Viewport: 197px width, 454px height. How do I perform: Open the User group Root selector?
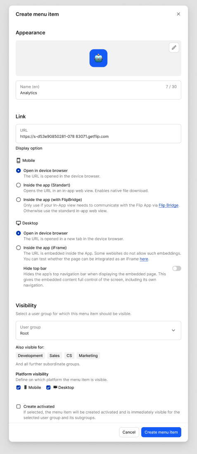(x=98, y=330)
